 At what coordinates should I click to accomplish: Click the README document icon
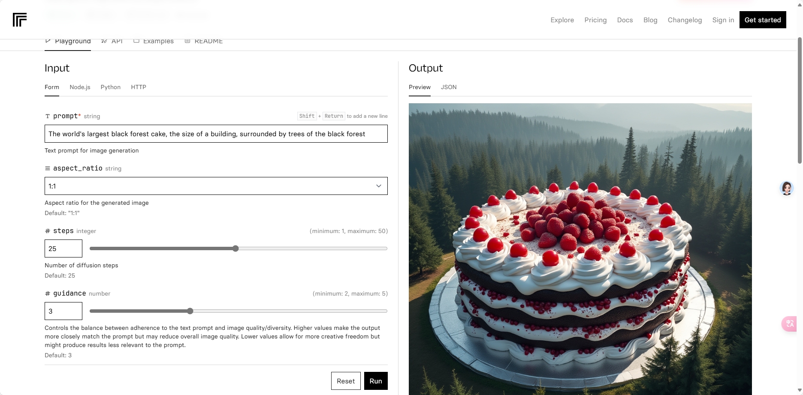pos(187,41)
